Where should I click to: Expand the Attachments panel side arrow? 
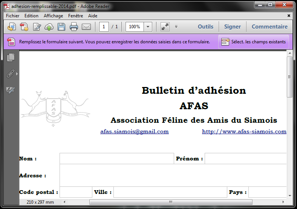17,74
